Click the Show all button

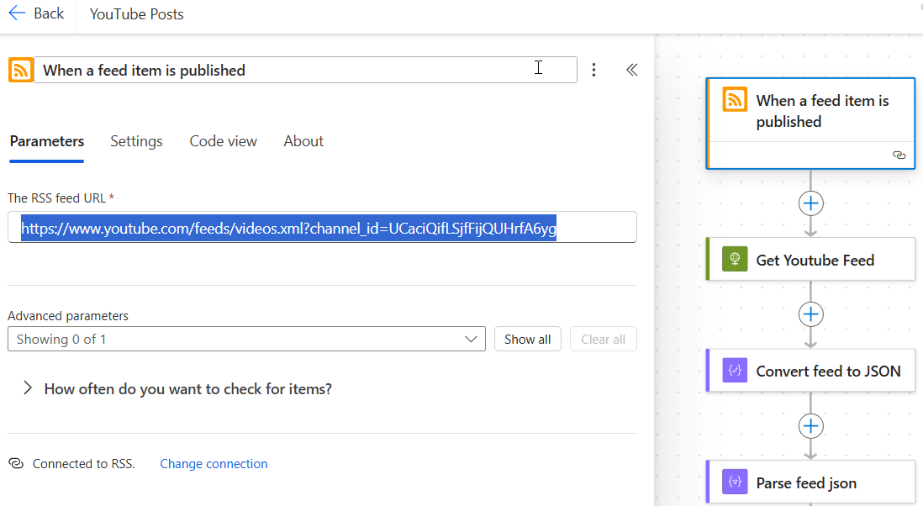coord(527,339)
